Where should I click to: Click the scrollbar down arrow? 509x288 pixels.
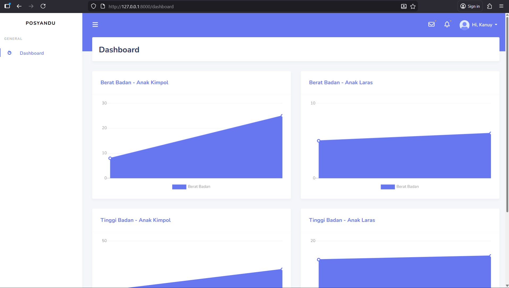(507, 286)
